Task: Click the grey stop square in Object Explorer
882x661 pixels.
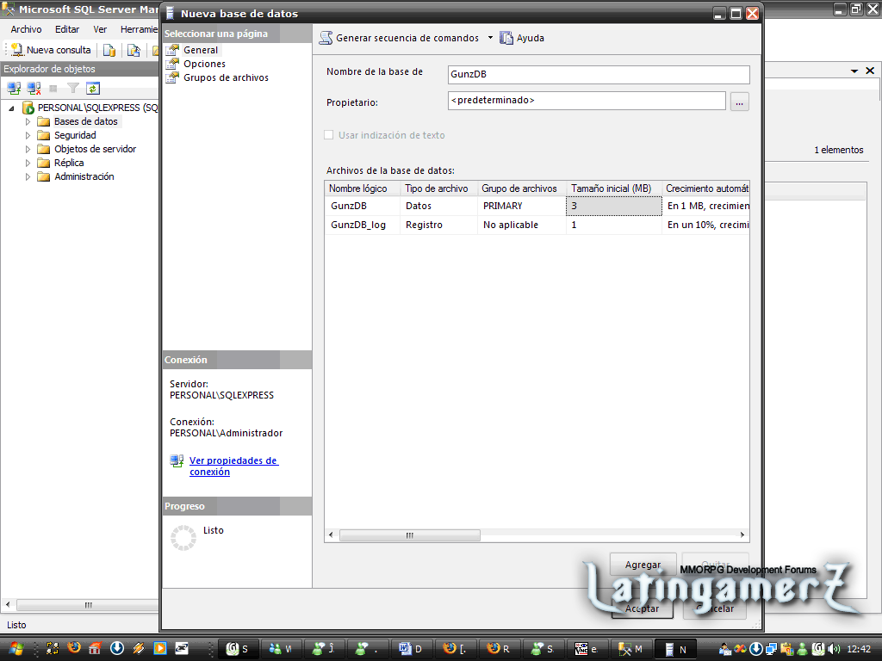Action: tap(53, 89)
